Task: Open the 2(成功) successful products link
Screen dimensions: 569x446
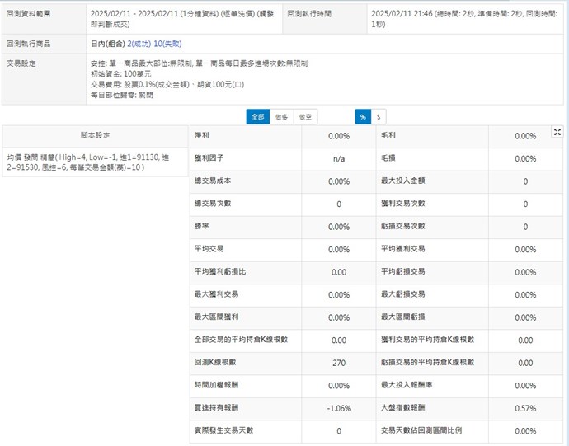Action: click(139, 41)
